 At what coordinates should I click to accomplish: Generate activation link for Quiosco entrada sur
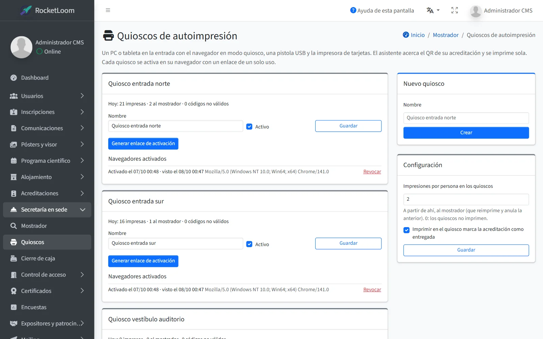tap(143, 261)
